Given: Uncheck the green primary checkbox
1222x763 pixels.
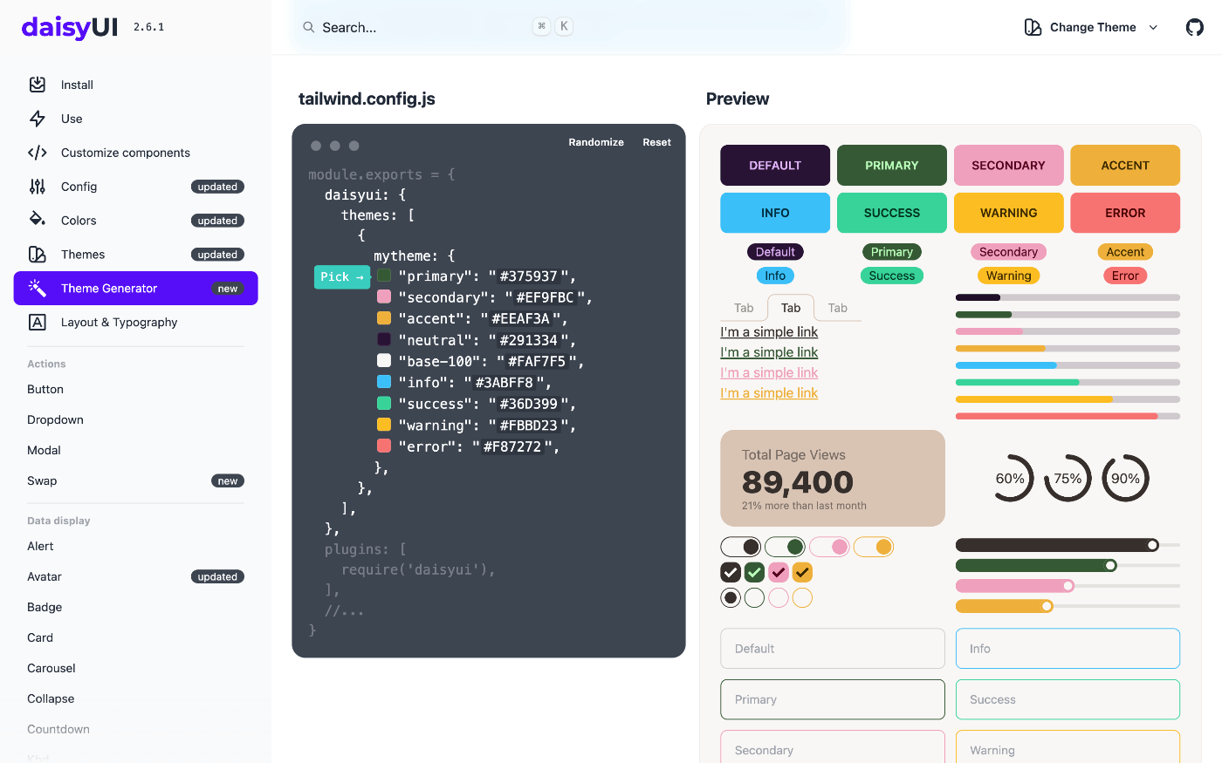Looking at the screenshot, I should tap(755, 572).
